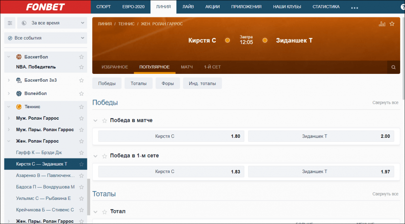The height and width of the screenshot is (224, 405).
Task: Open the 1-Й СЕТ tab
Action: tap(212, 67)
